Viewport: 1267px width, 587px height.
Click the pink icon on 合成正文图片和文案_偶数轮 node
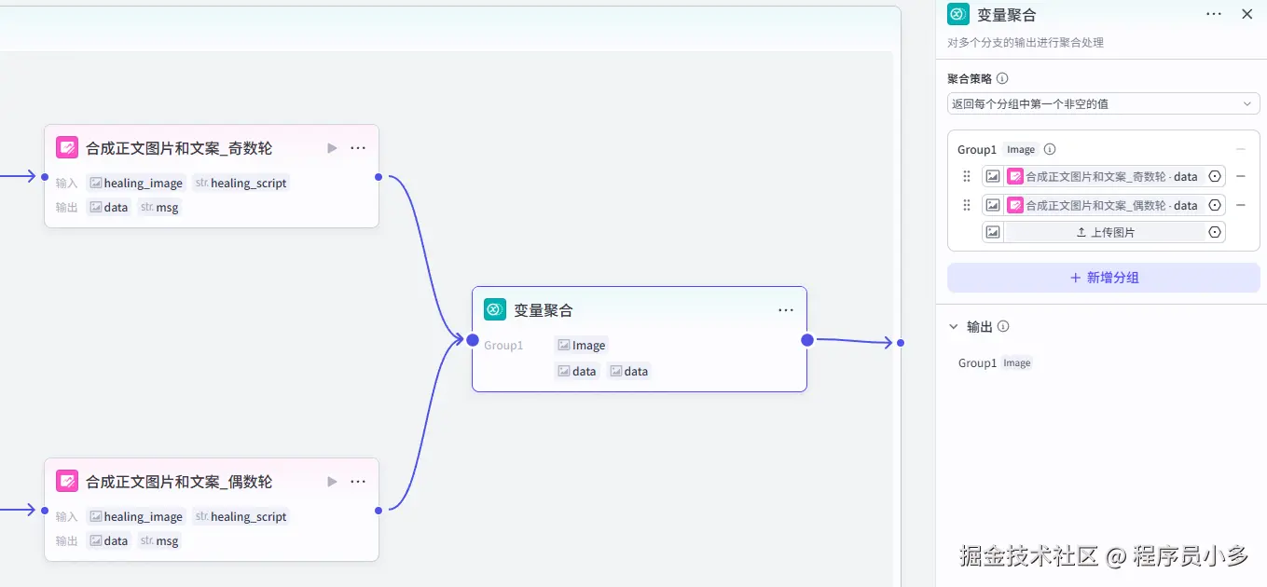(x=66, y=481)
